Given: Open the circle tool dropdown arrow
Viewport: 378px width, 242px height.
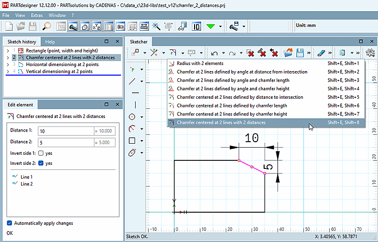Looking at the screenshot, I should 142,117.
